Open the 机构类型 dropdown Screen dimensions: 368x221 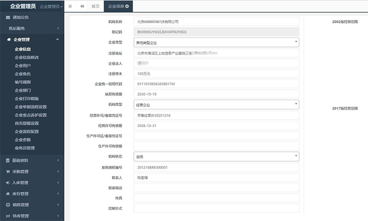click(217, 104)
